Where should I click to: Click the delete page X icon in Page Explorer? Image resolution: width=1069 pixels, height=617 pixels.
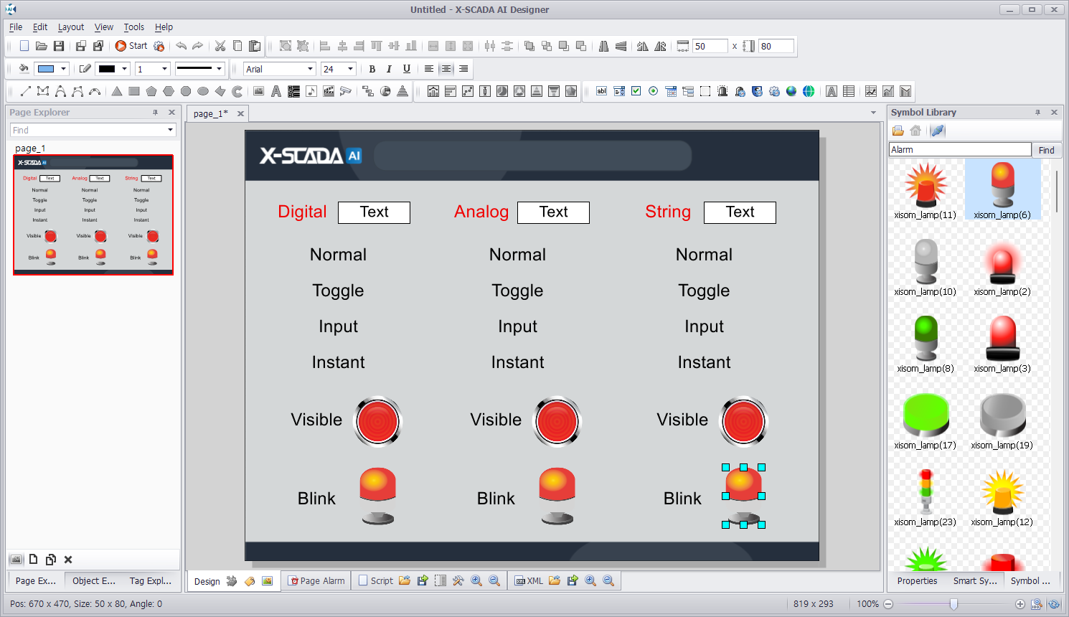pos(68,560)
